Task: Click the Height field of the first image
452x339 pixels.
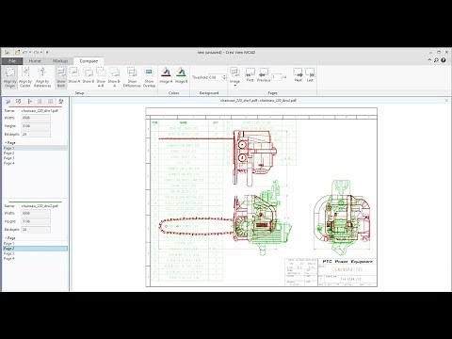Action: point(36,126)
